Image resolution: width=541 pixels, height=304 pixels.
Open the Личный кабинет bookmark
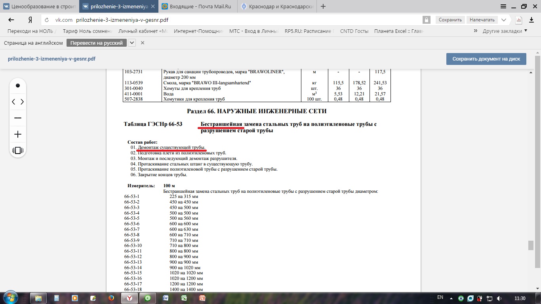pos(143,31)
